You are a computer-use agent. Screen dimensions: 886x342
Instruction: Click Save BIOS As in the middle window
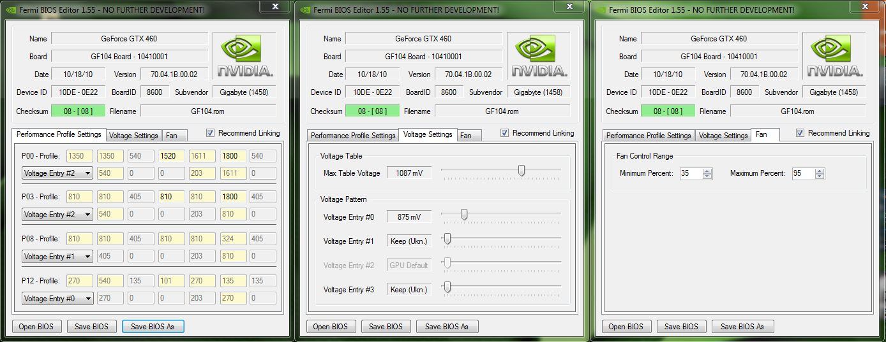click(447, 327)
